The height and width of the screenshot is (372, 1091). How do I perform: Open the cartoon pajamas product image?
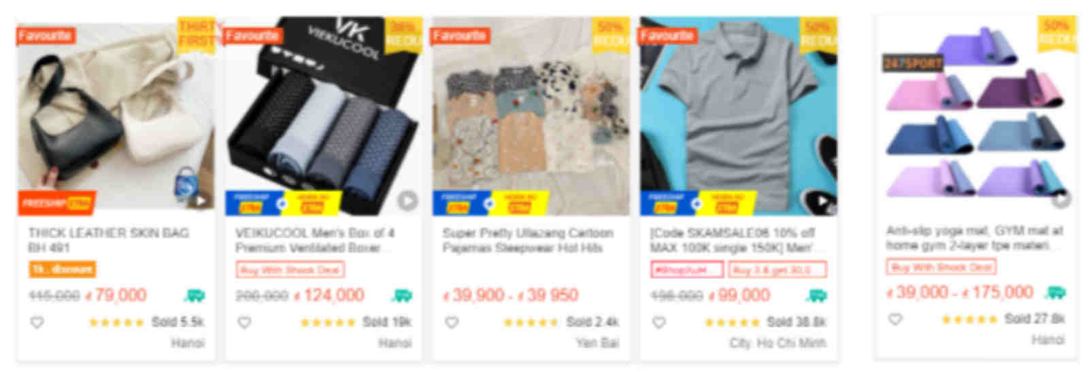[531, 116]
